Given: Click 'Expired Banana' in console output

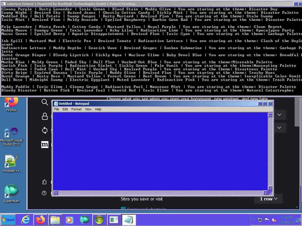Looking at the screenshot, I should pyautogui.click(x=51, y=73).
